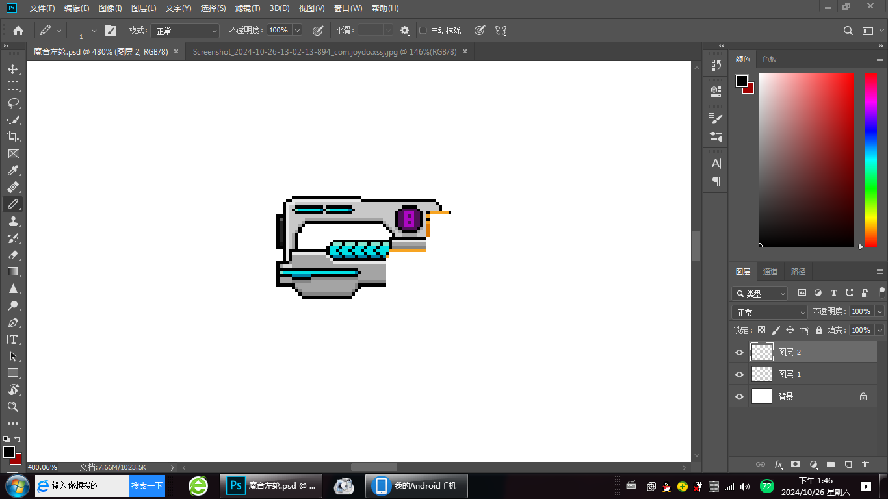Click the search icon at top right
Image resolution: width=888 pixels, height=499 pixels.
(x=848, y=31)
